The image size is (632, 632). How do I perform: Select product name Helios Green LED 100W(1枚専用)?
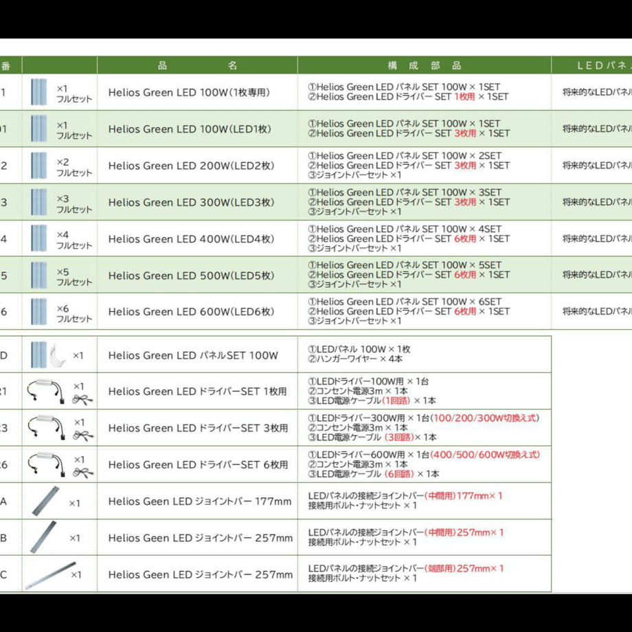coord(189,92)
